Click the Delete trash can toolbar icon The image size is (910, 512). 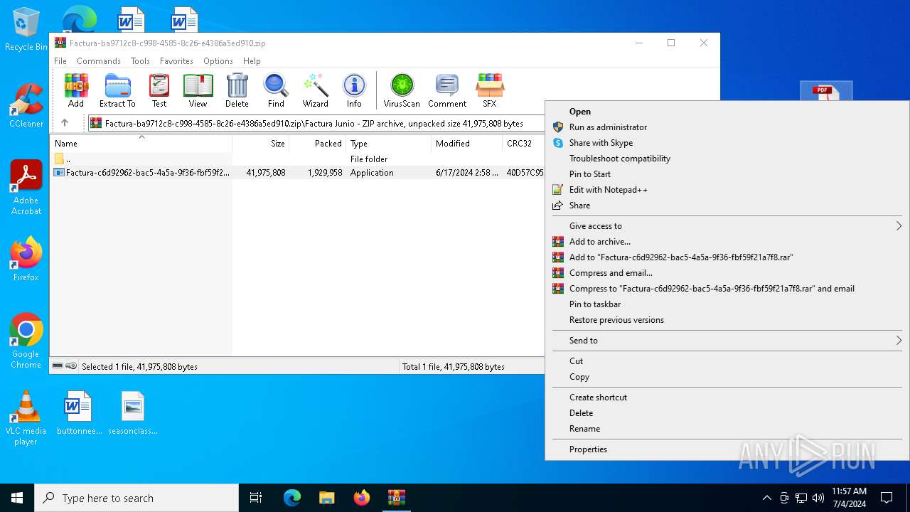pyautogui.click(x=237, y=91)
